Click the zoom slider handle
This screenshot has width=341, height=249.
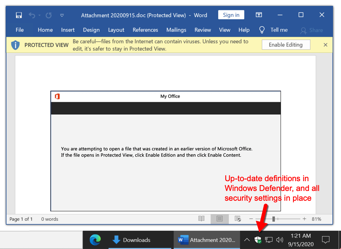click(273, 219)
